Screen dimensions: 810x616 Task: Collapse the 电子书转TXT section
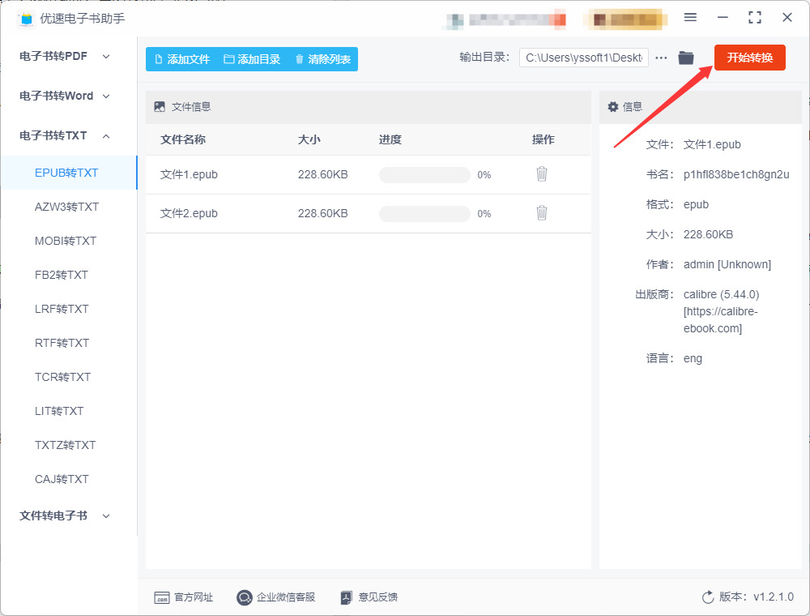(x=65, y=136)
